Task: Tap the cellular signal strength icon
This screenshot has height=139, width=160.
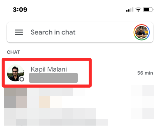Action: tap(130, 10)
